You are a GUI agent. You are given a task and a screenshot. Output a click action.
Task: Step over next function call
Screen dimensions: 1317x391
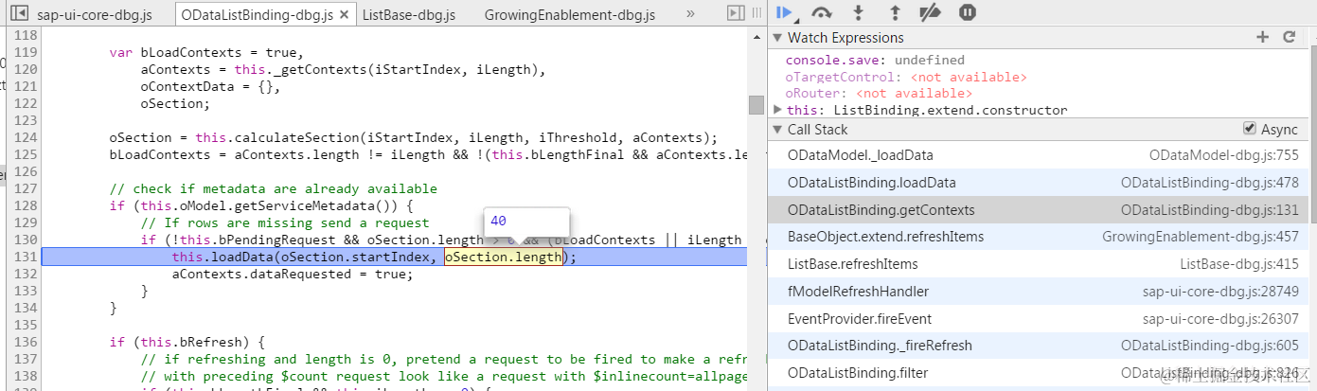click(821, 12)
